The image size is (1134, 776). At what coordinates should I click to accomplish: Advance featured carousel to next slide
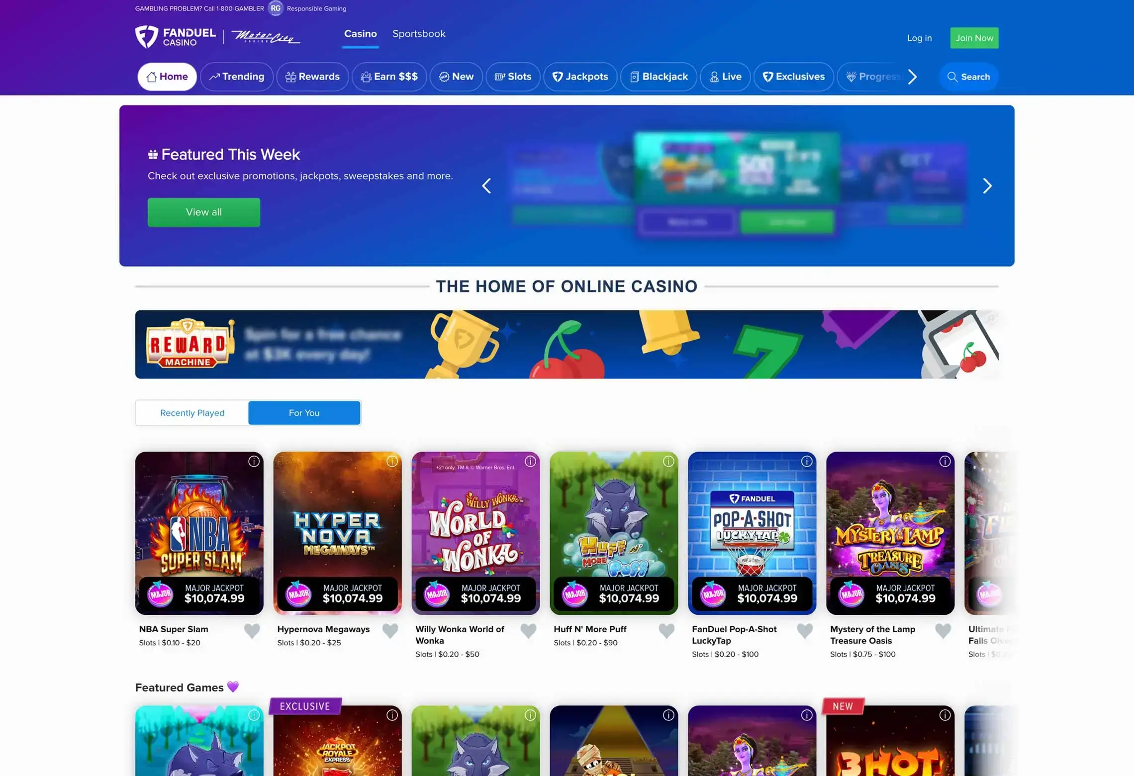(987, 186)
